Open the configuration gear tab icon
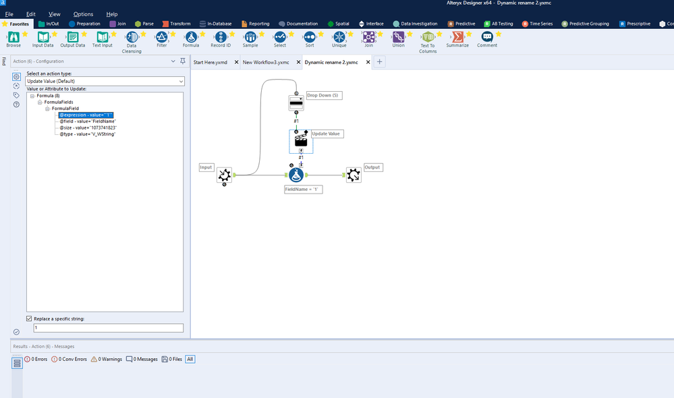The image size is (674, 398). (16, 76)
